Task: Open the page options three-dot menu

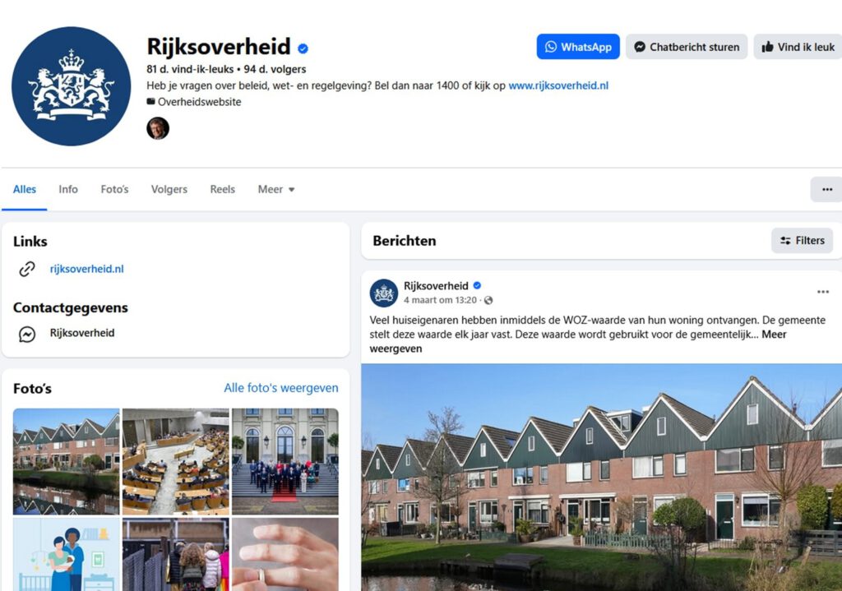Action: click(x=827, y=190)
